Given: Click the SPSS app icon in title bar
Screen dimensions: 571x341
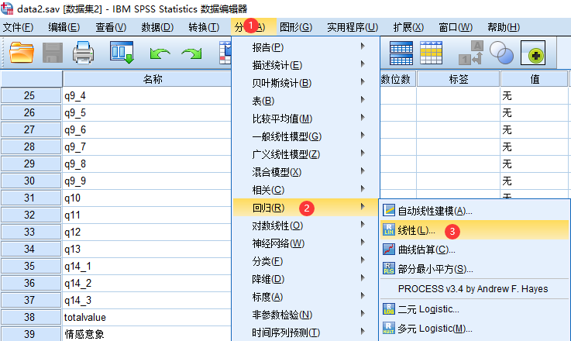Looking at the screenshot, I should pos(6,8).
